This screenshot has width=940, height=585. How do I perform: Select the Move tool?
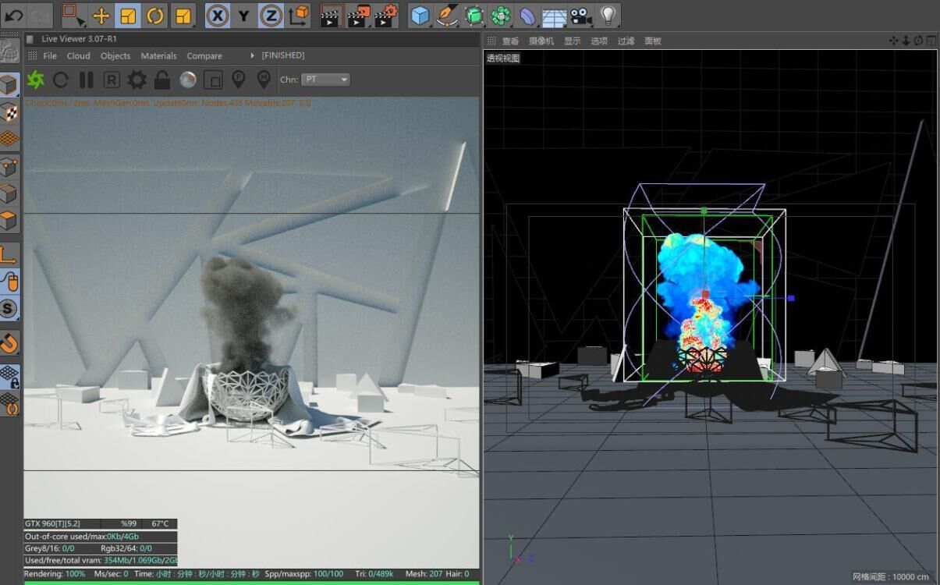pyautogui.click(x=101, y=16)
